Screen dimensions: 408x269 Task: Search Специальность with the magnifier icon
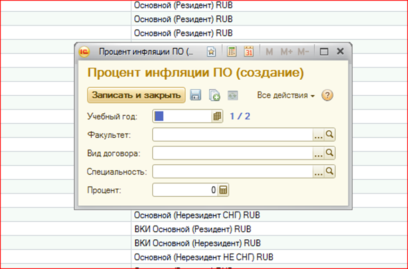pyautogui.click(x=330, y=172)
